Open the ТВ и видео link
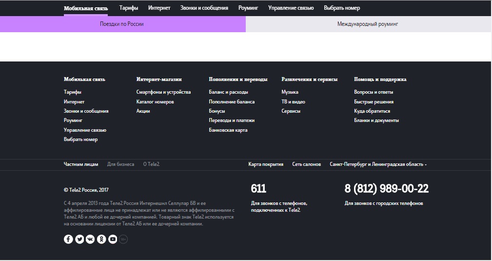This screenshot has width=492, height=261. click(294, 102)
